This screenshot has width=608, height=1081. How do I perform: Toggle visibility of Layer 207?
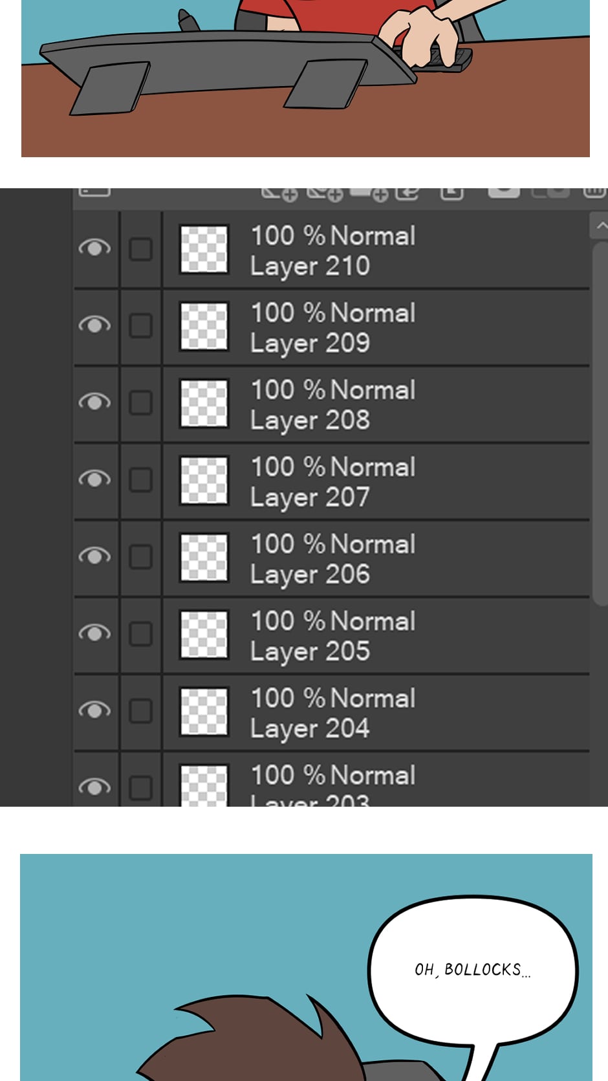coord(94,479)
